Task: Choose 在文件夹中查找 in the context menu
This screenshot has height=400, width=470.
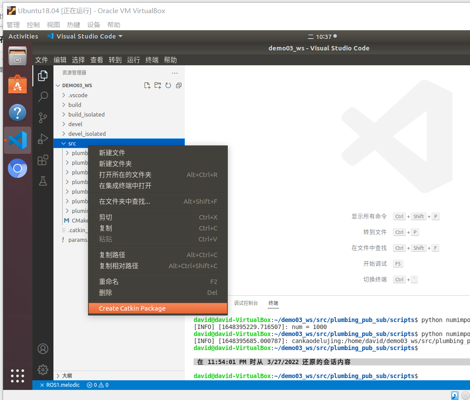Action: point(158,202)
